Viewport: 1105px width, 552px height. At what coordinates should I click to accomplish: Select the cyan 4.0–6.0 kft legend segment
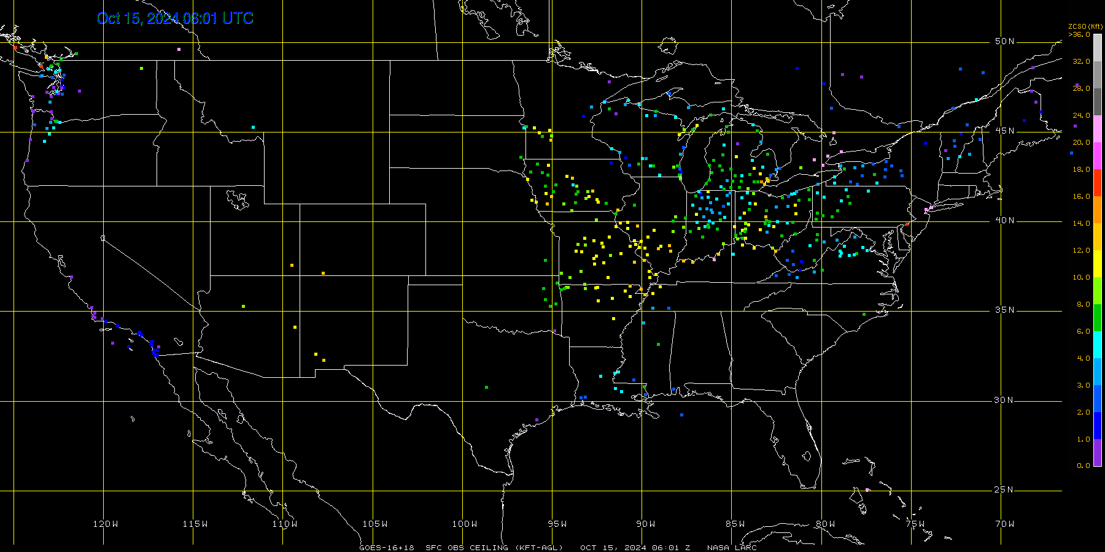[1098, 345]
